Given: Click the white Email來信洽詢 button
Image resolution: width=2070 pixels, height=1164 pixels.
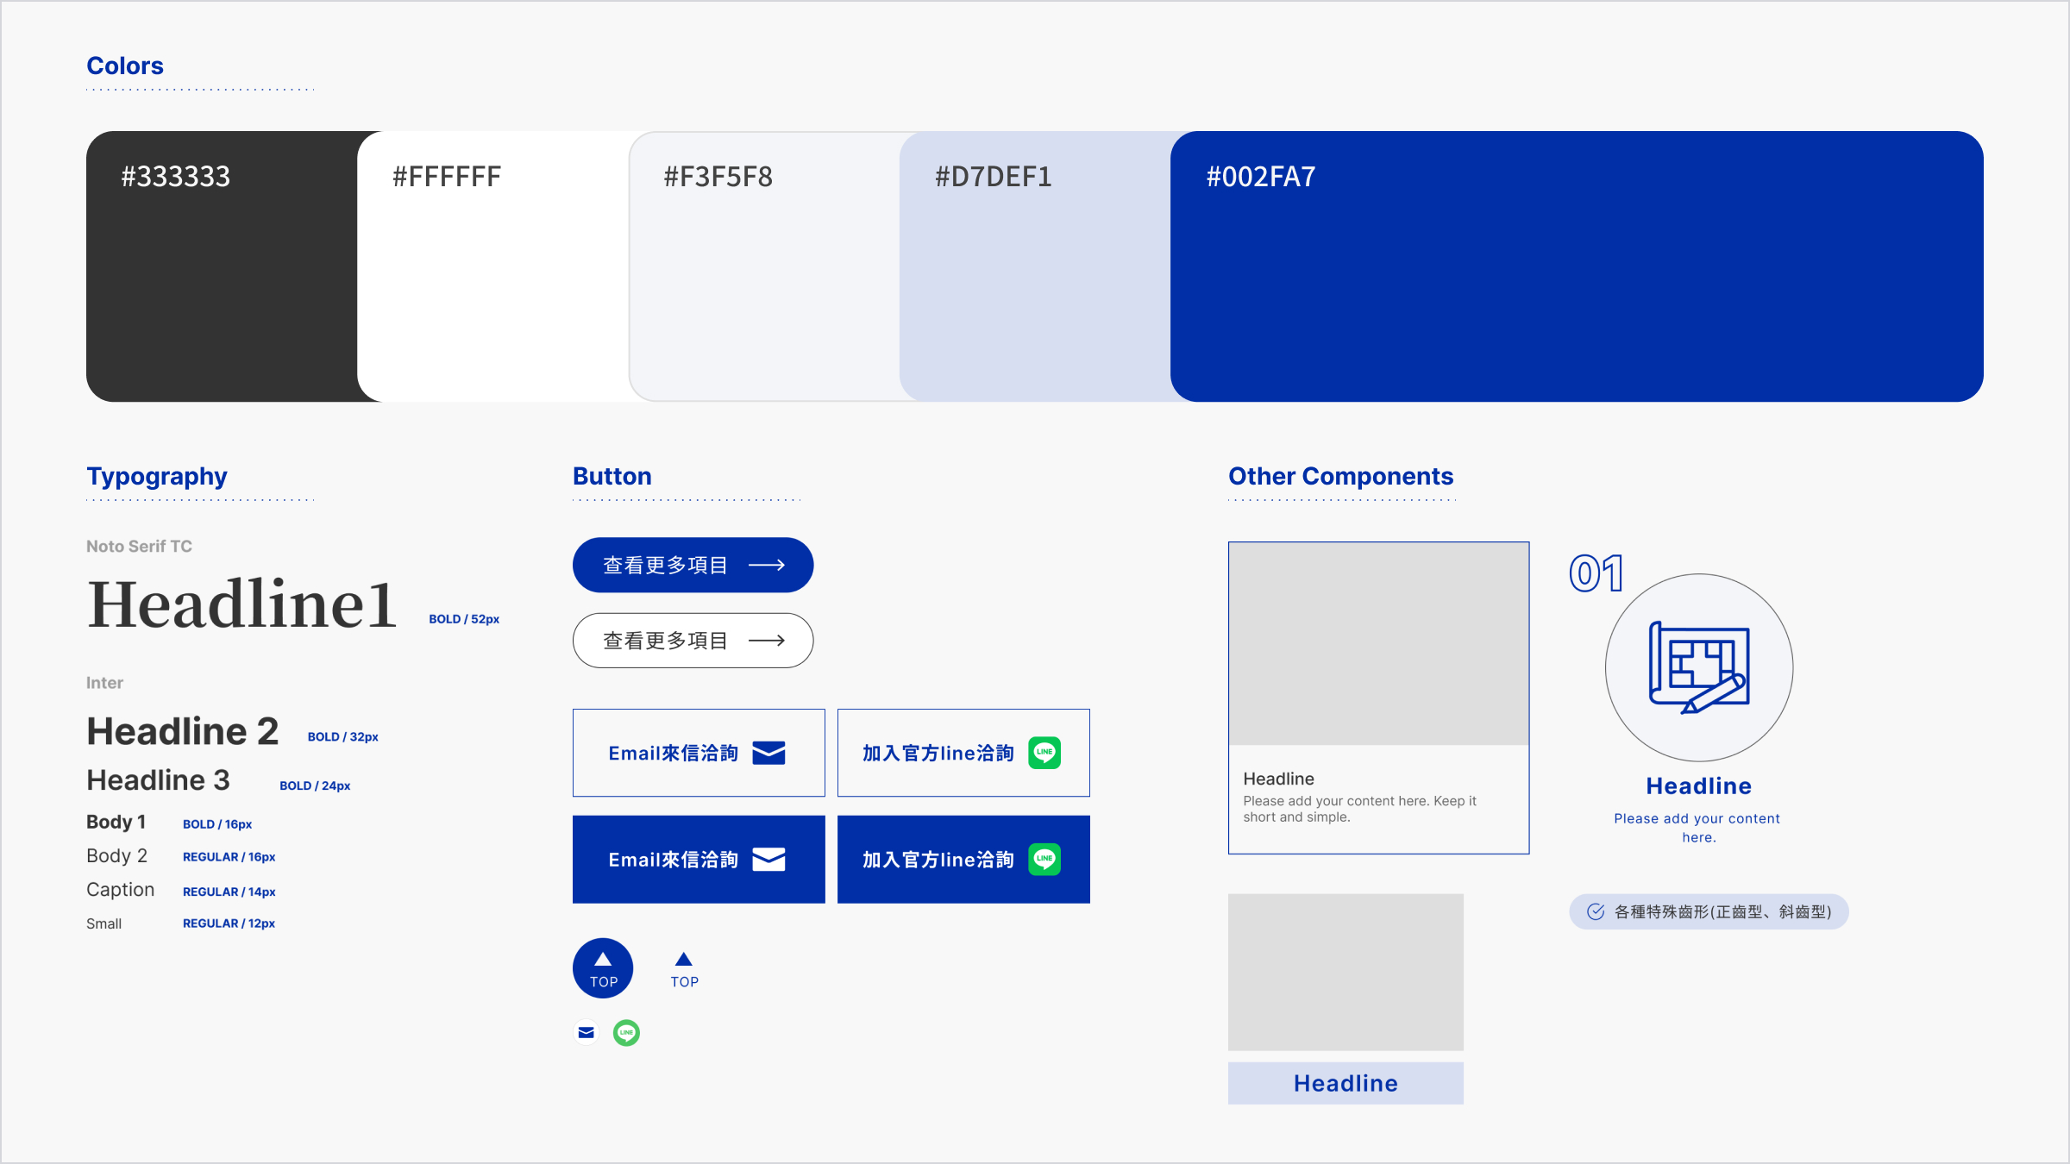Looking at the screenshot, I should [699, 753].
